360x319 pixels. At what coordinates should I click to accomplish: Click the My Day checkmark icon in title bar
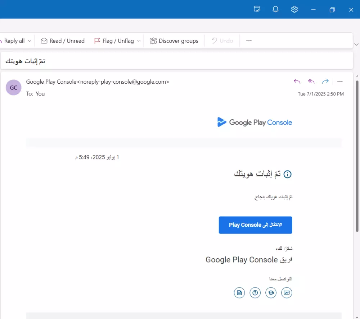click(x=257, y=9)
